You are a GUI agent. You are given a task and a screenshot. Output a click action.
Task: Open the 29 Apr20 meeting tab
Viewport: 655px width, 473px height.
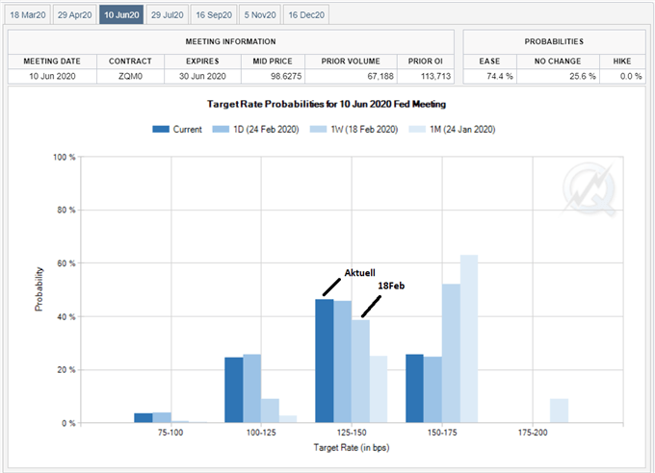pyautogui.click(x=74, y=14)
